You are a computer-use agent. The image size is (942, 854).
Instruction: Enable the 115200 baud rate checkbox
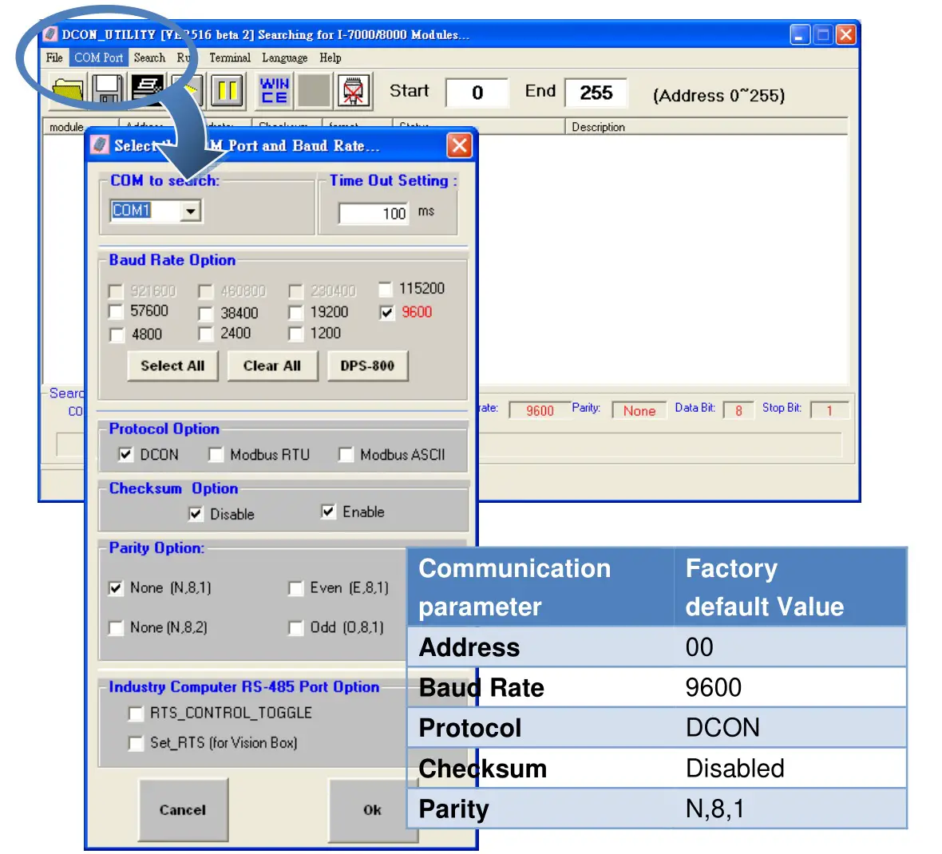coord(386,289)
